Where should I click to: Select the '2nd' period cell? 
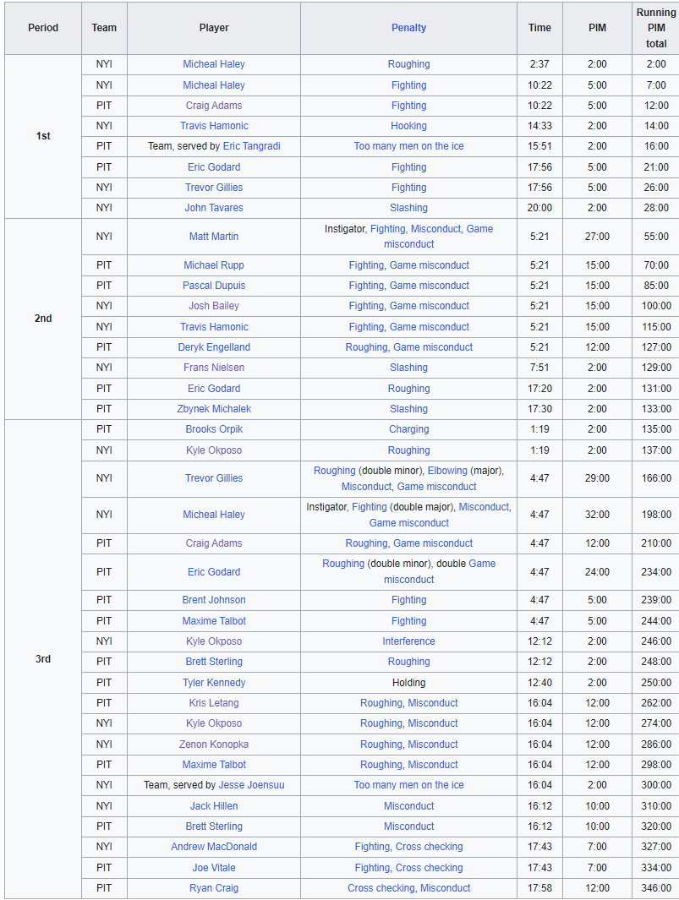point(43,319)
